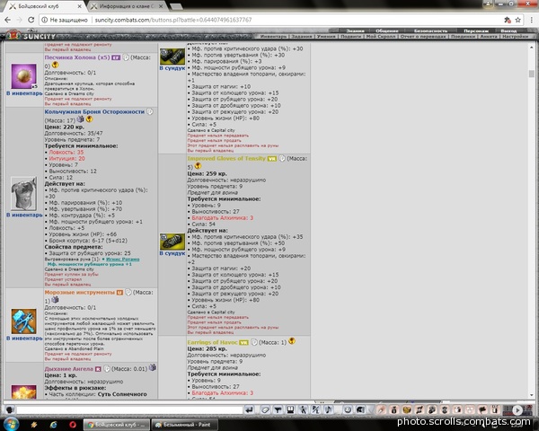Open the Windows Start button
Image resolution: width=539 pixels, height=431 pixels.
click(11, 424)
